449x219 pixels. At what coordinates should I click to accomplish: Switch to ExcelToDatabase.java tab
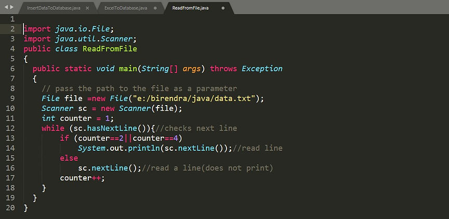pyautogui.click(x=126, y=8)
